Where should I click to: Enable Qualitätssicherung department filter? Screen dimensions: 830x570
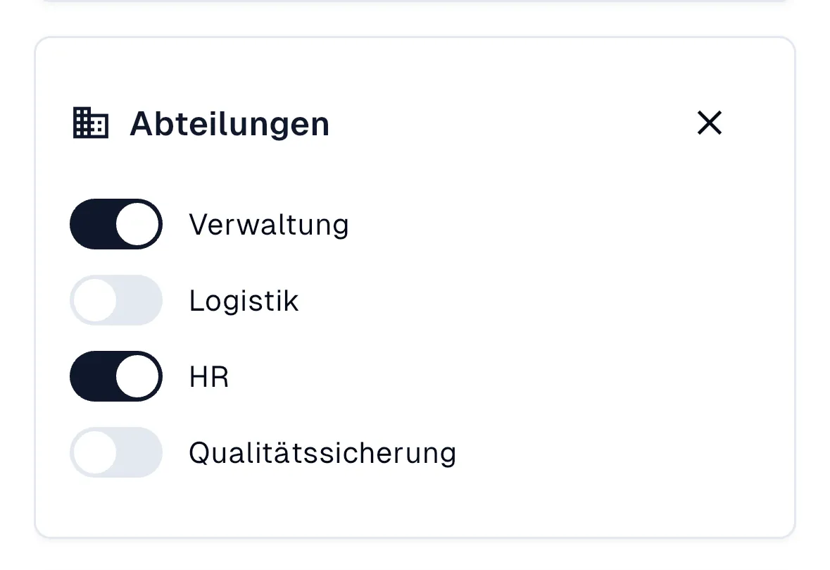click(x=115, y=452)
